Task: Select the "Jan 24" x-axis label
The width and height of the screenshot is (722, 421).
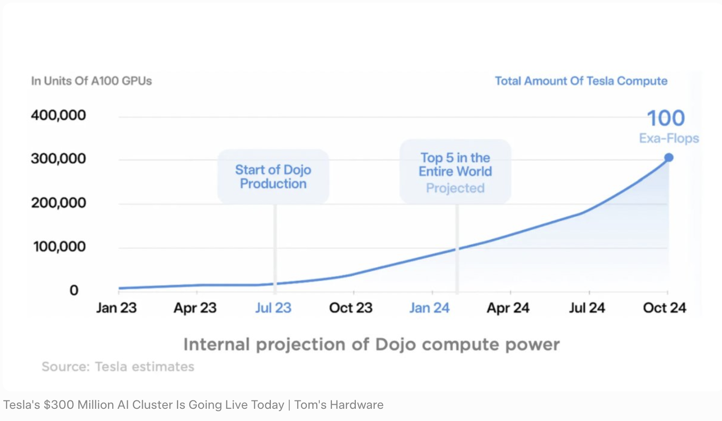Action: coord(429,308)
